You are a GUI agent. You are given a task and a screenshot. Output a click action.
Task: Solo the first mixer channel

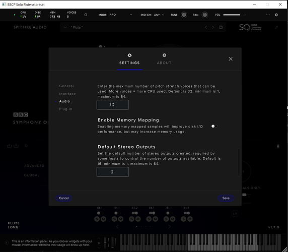[x=97, y=219]
